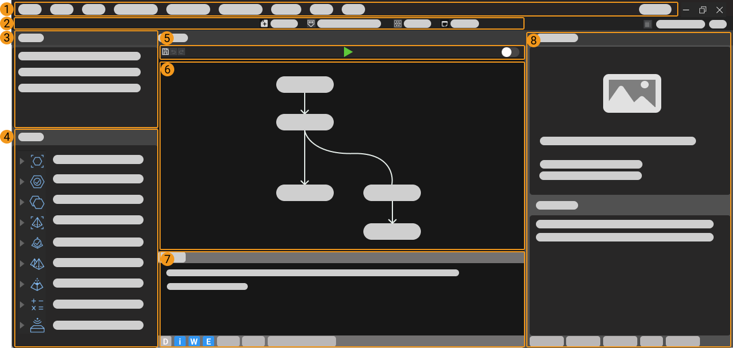Click the white toggle slider knob on the toolbar
733x348 pixels.
tap(506, 52)
